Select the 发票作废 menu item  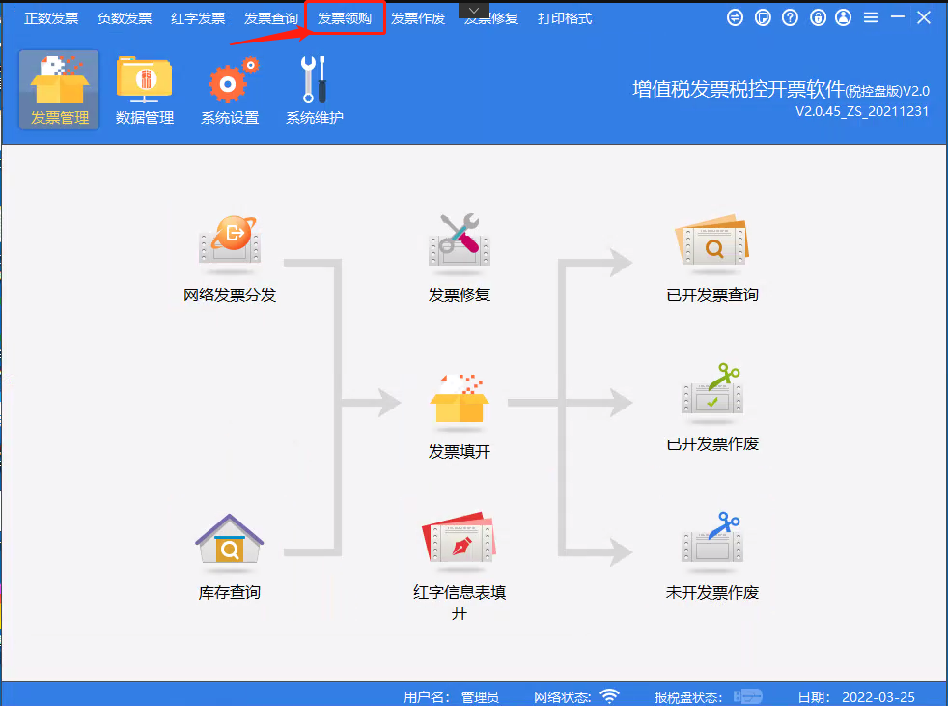click(x=418, y=18)
